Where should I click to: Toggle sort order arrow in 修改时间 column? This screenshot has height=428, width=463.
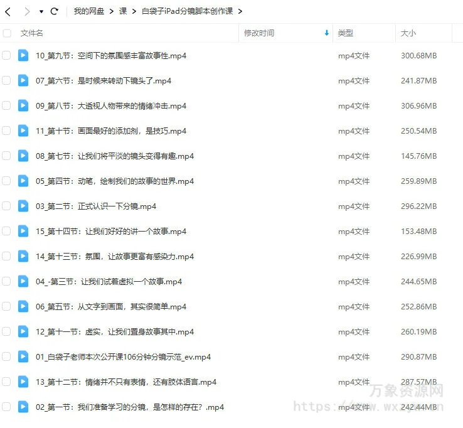click(x=326, y=33)
